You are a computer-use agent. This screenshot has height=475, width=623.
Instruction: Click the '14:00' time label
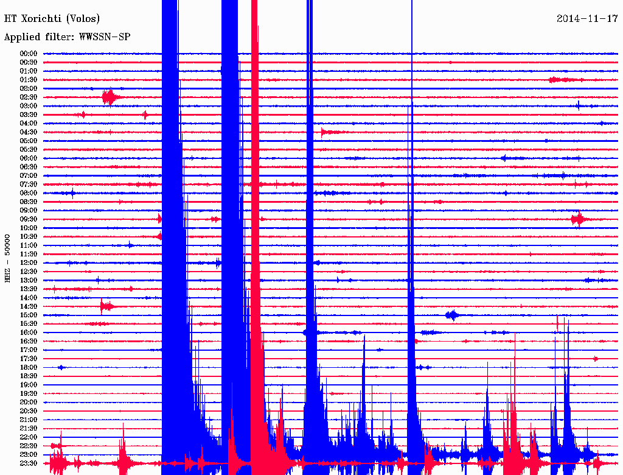[29, 298]
